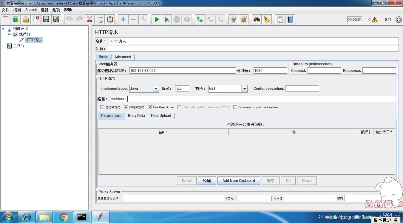Click Add from Clipboard button

[x=239, y=181]
